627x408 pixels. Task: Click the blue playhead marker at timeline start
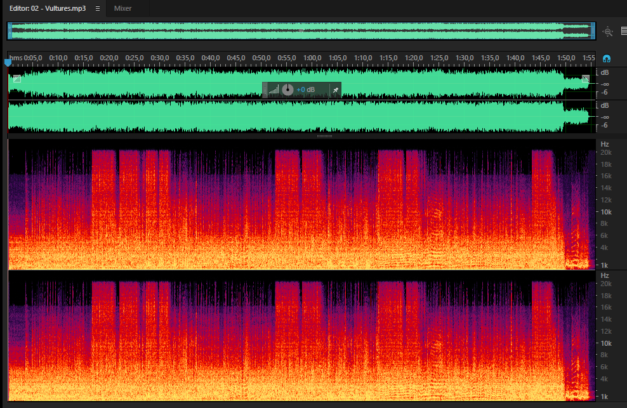click(8, 62)
